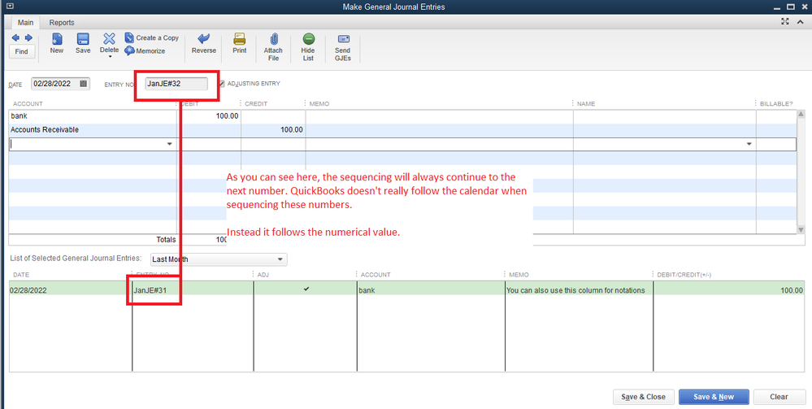Switch to the Reports tab
Screen dimensions: 812x409
coord(62,22)
